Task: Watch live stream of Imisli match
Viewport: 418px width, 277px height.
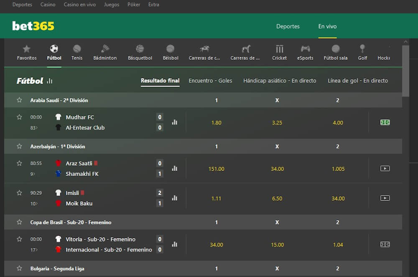Action: coord(385,198)
